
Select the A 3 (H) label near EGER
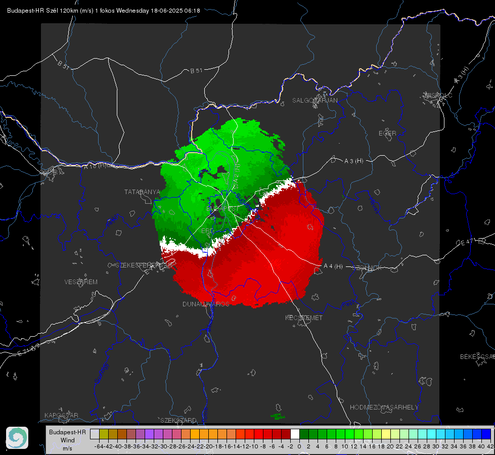(x=353, y=161)
